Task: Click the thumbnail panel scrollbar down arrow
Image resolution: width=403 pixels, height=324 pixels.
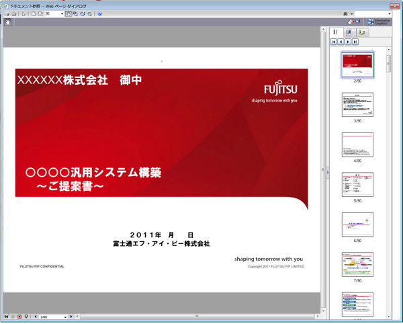Action: pos(389,317)
